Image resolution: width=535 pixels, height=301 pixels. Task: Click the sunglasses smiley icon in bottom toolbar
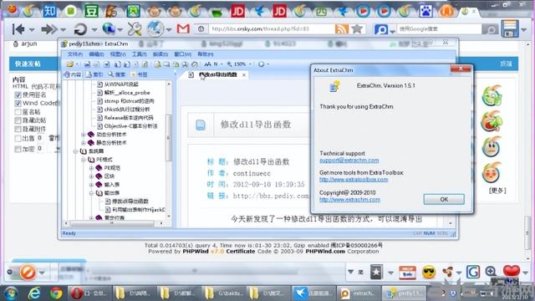429,272
